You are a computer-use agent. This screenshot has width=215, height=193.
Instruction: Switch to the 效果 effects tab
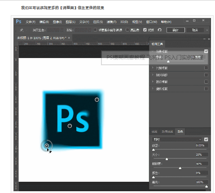[154, 132]
